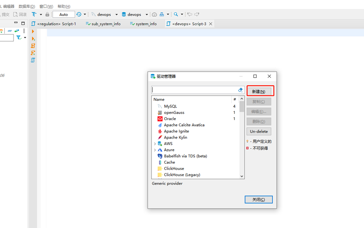
Task: Open dropdown arrow beside transaction log clock
Action: [x=85, y=14]
